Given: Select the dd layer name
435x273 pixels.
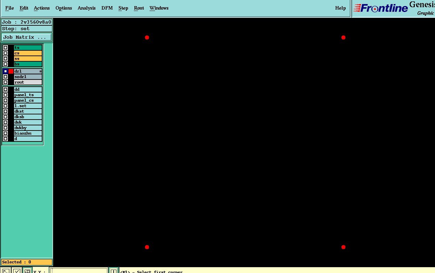Looking at the screenshot, I should pyautogui.click(x=28, y=89).
